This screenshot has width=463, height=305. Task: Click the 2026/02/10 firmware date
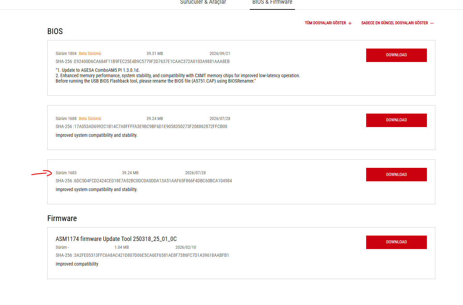coord(186,247)
